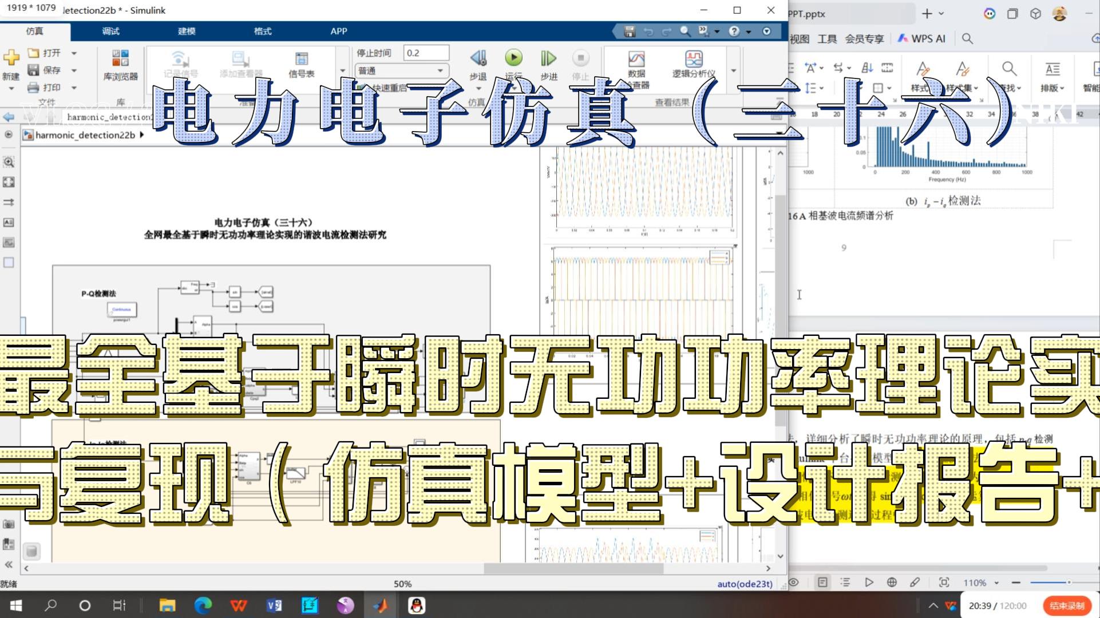1100x618 pixels.
Task: Switch to the 调试 (Debug) tab
Action: (x=110, y=31)
